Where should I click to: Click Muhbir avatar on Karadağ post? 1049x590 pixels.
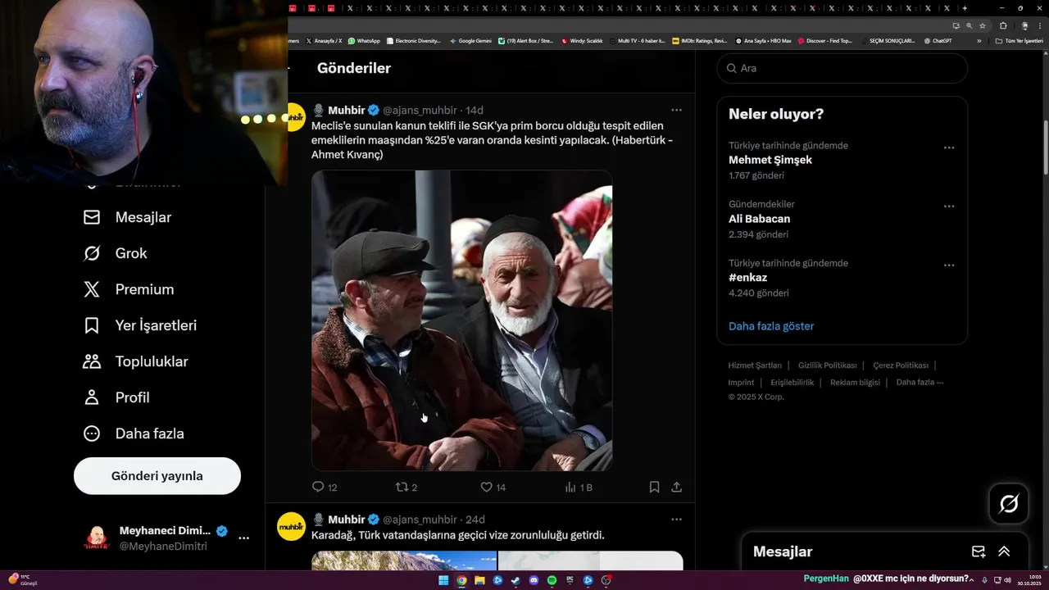[291, 527]
